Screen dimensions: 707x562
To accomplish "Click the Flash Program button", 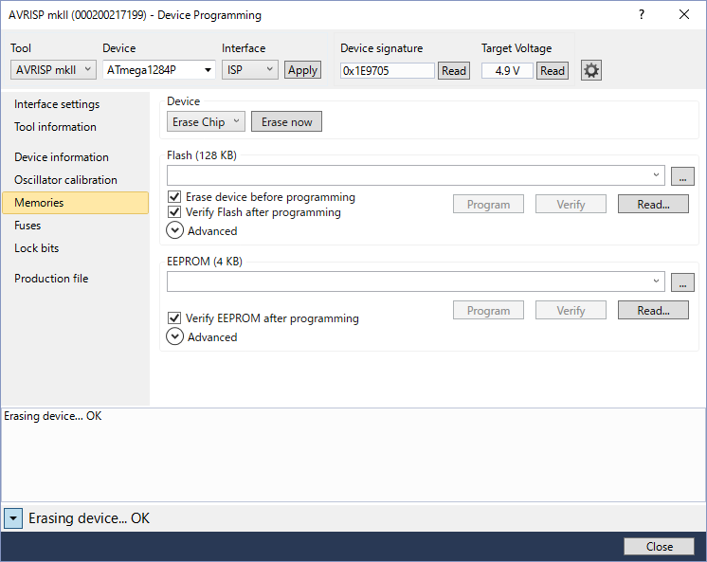I will pyautogui.click(x=488, y=205).
